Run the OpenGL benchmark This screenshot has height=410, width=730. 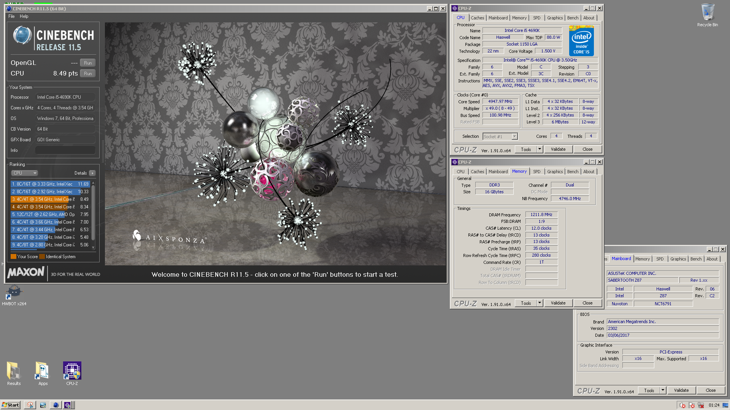tap(88, 63)
